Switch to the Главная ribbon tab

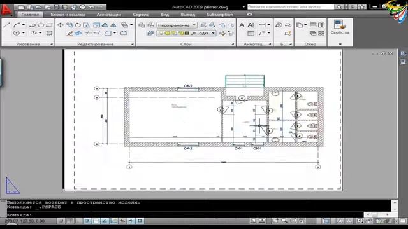pos(30,15)
